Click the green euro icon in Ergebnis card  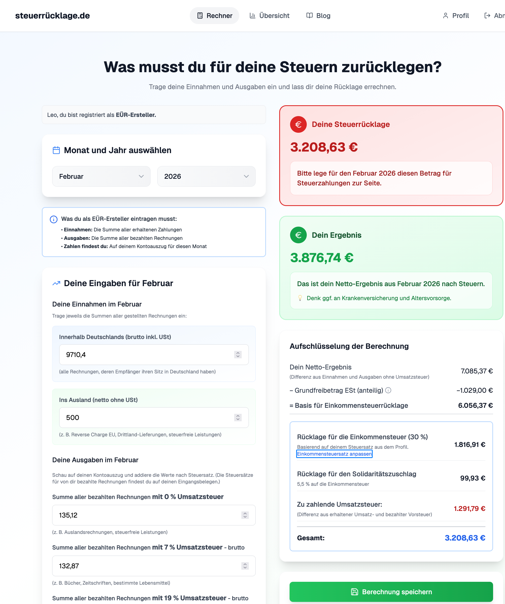click(298, 235)
